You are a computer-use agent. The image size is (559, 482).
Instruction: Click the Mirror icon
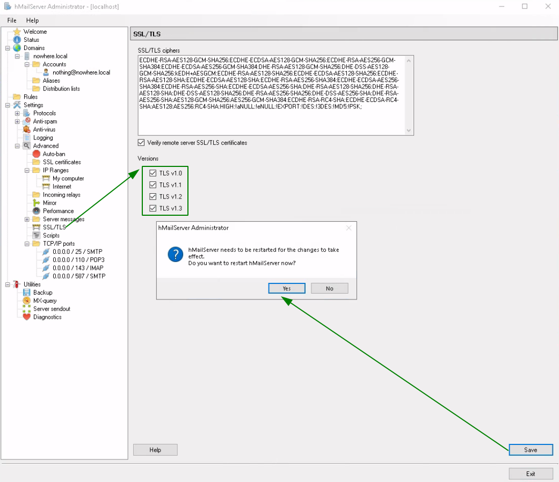pyautogui.click(x=36, y=203)
